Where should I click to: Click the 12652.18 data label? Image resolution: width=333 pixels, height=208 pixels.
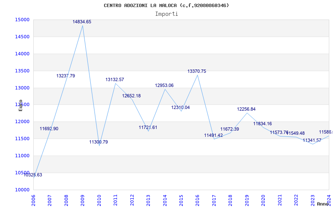pos(131,96)
